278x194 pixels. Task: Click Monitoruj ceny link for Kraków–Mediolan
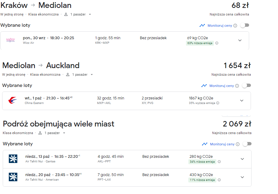[220, 26]
